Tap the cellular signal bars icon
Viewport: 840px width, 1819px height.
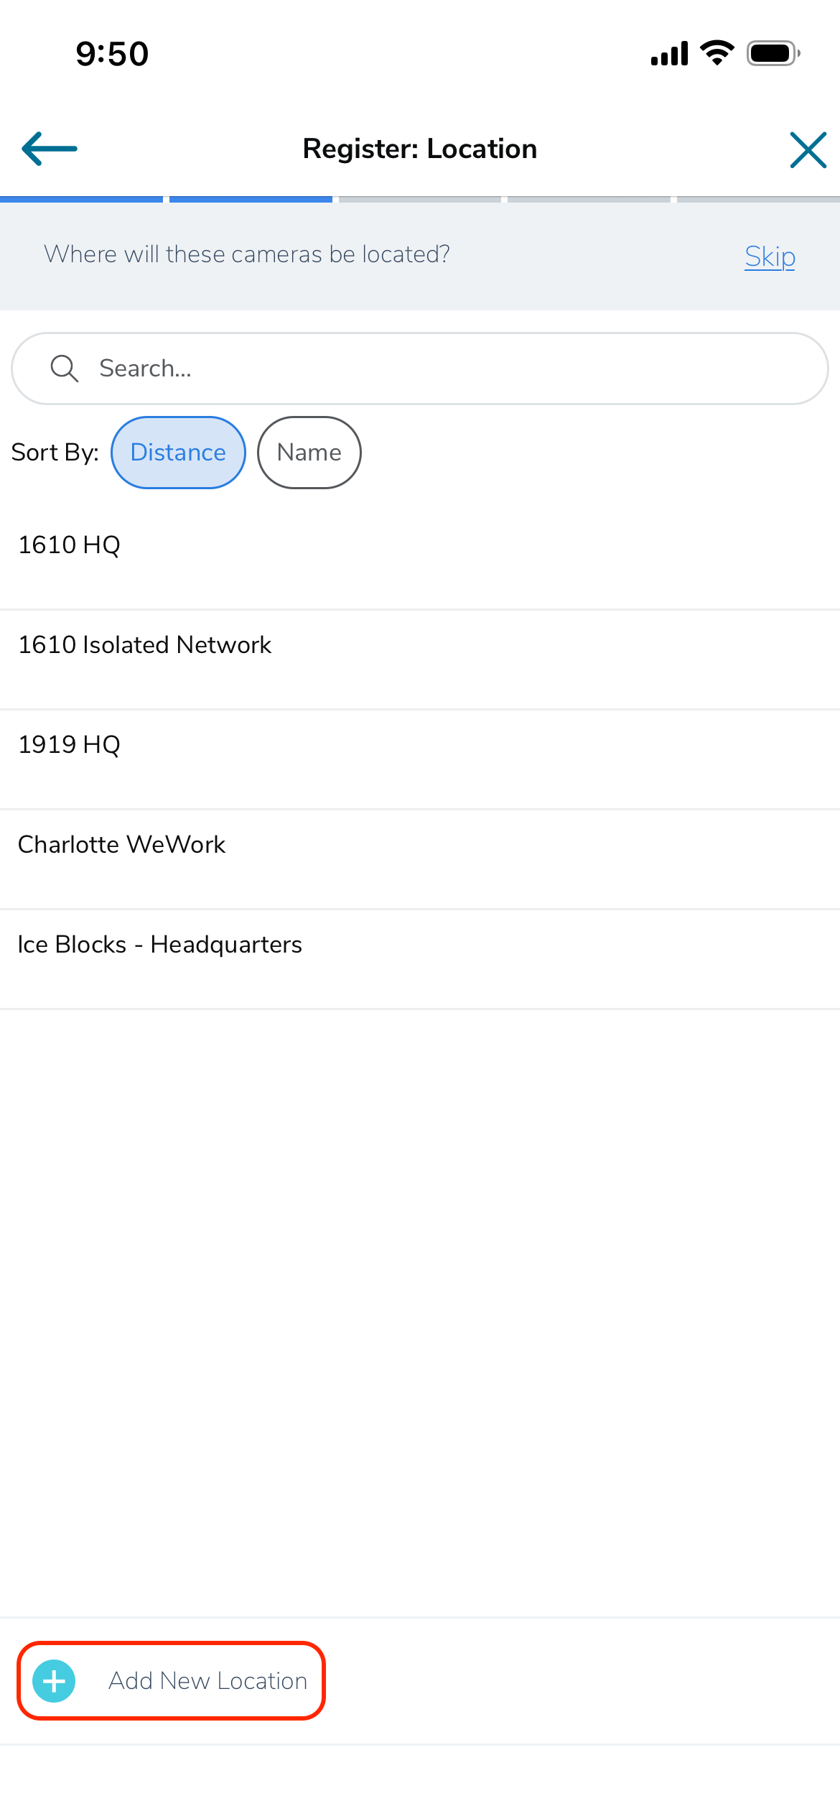(x=669, y=53)
